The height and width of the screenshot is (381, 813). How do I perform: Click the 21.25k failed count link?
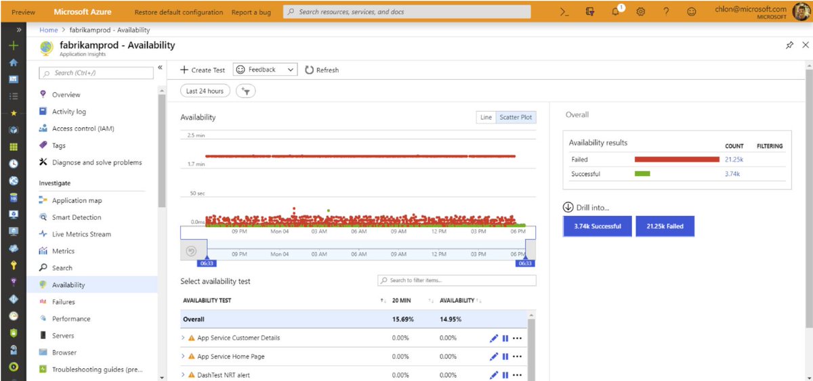734,160
